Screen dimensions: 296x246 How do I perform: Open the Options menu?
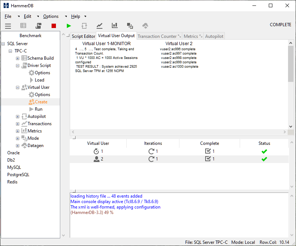[x=51, y=16]
